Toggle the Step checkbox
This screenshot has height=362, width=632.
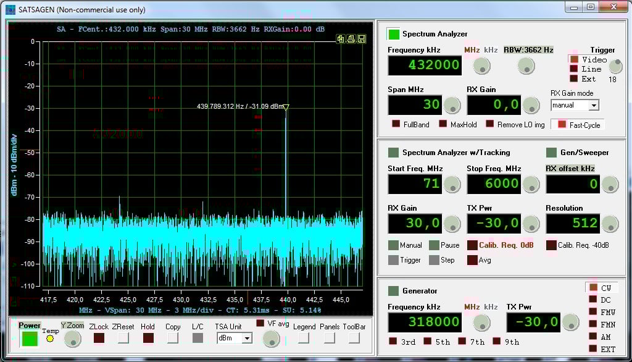point(434,260)
